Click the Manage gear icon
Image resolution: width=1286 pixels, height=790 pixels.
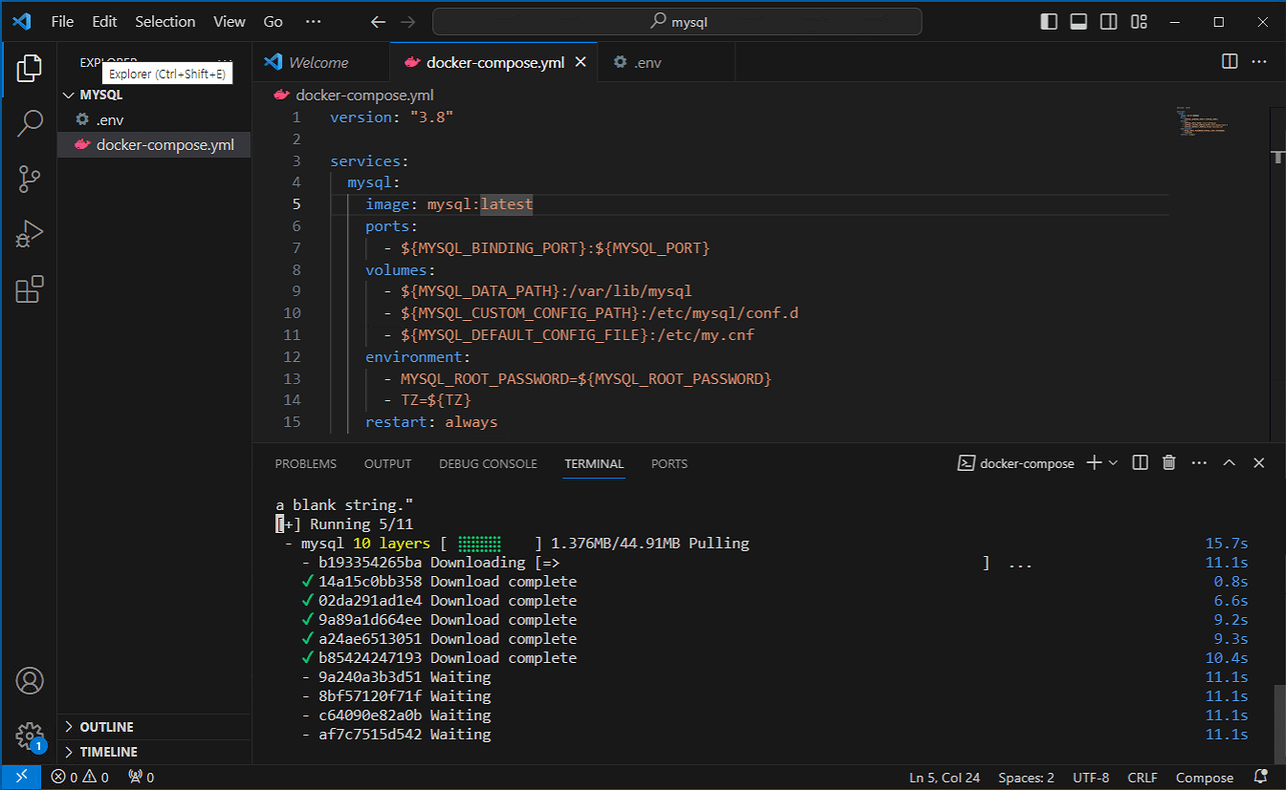(30, 736)
